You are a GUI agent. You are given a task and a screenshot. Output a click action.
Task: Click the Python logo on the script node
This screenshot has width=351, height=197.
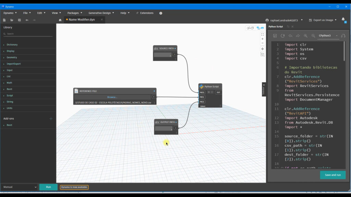click(202, 87)
